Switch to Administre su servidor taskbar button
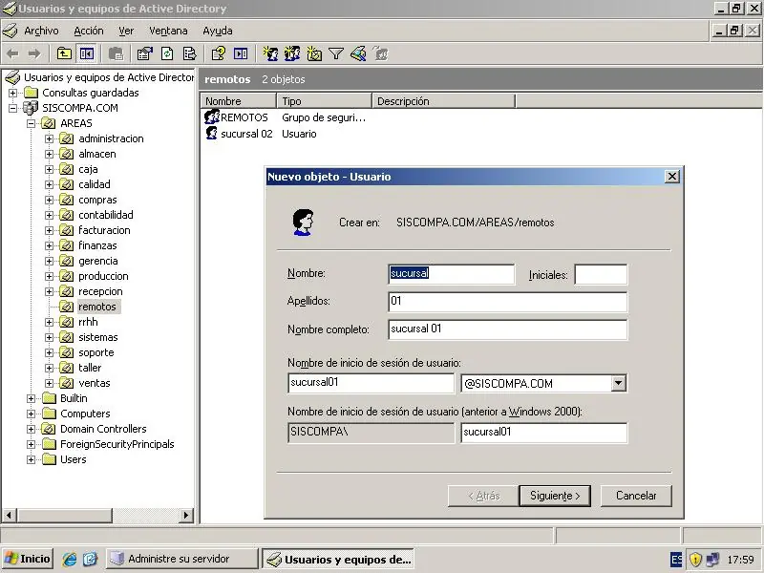This screenshot has height=573, width=764. 181,559
